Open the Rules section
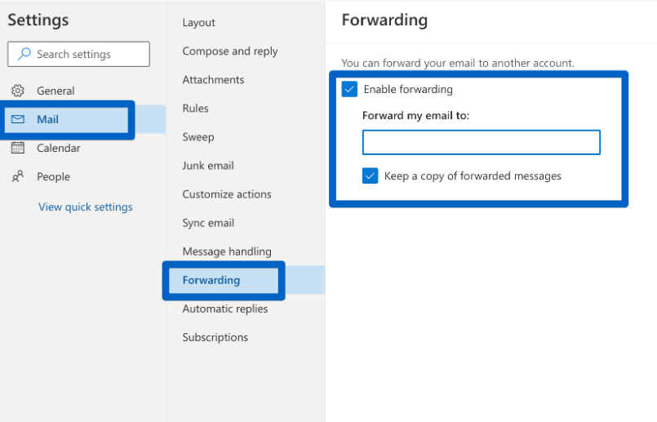Viewport: 657px width, 422px height. click(x=195, y=109)
